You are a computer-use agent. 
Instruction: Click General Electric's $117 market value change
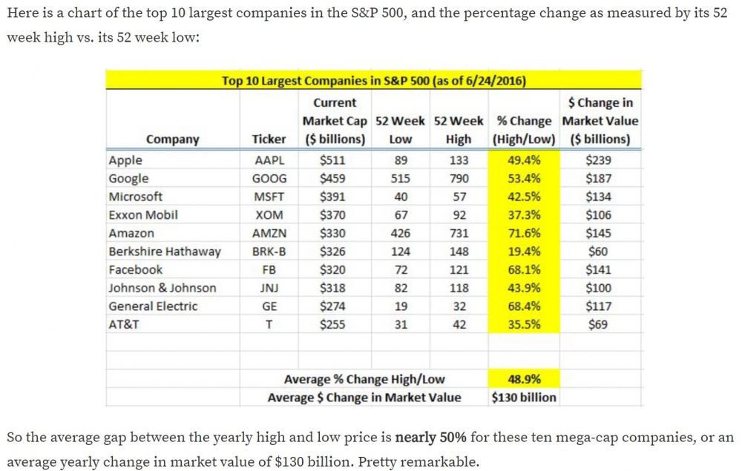click(x=598, y=306)
